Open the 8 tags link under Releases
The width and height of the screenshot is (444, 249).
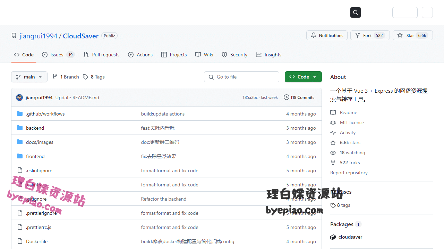(340, 205)
